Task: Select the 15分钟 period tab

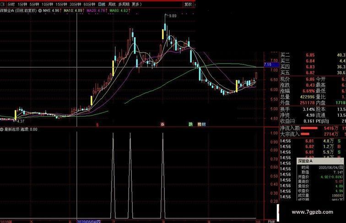Action: point(61,4)
